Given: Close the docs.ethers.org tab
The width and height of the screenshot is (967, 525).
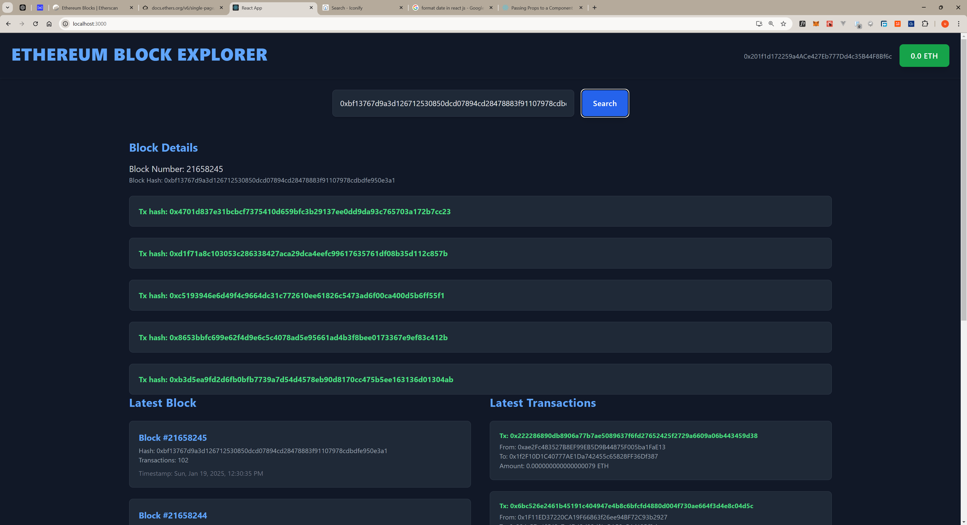Looking at the screenshot, I should click(x=221, y=8).
